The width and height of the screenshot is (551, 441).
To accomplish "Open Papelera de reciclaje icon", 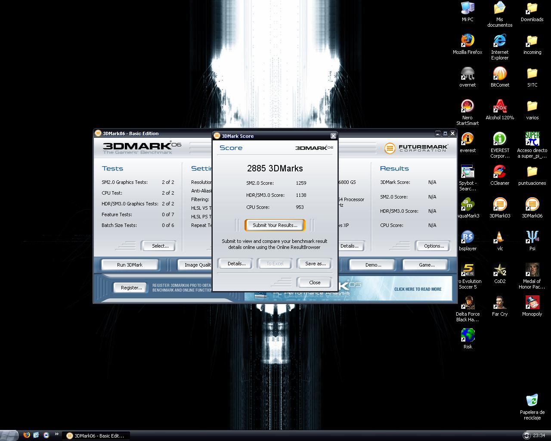I will 532,407.
